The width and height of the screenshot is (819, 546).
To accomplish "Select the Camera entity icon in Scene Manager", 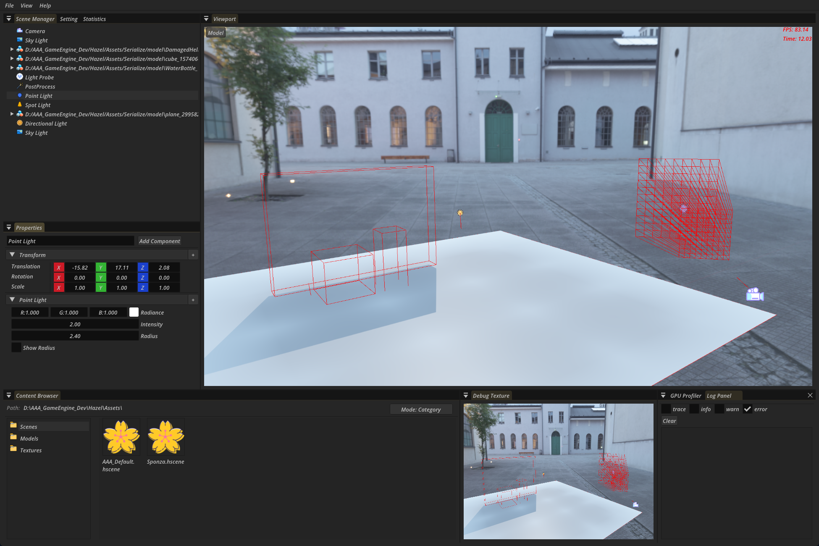I will coord(19,31).
